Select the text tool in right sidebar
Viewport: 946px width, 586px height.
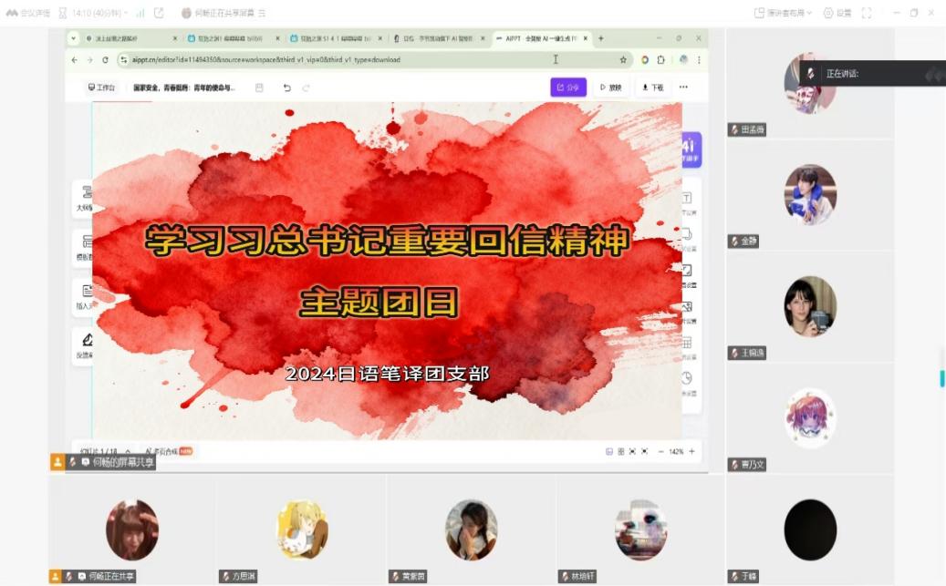coord(687,199)
